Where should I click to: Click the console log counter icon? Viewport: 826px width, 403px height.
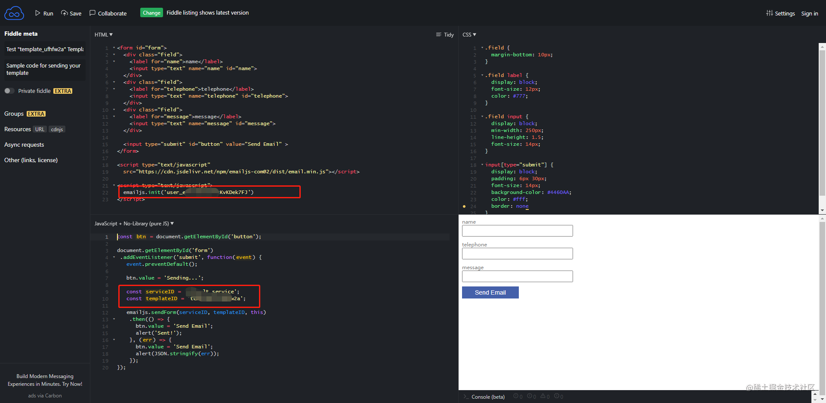(518, 396)
